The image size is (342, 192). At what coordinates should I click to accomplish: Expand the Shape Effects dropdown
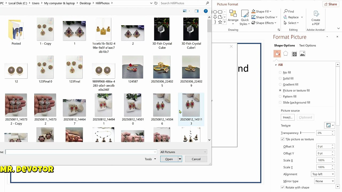(275, 23)
